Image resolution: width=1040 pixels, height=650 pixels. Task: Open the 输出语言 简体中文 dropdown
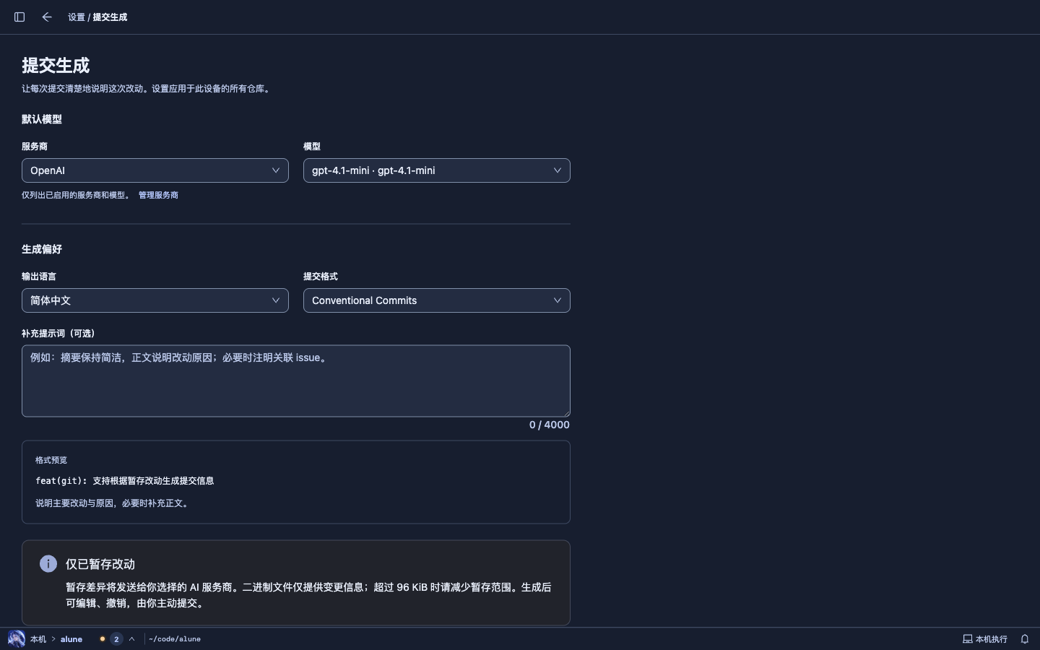point(155,300)
